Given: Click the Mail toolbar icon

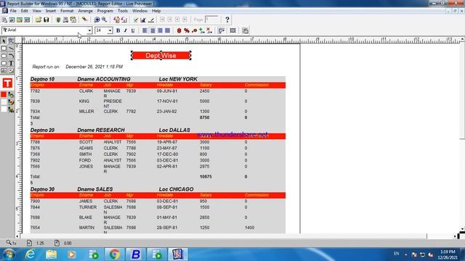Looking at the screenshot, I should coord(73,20).
